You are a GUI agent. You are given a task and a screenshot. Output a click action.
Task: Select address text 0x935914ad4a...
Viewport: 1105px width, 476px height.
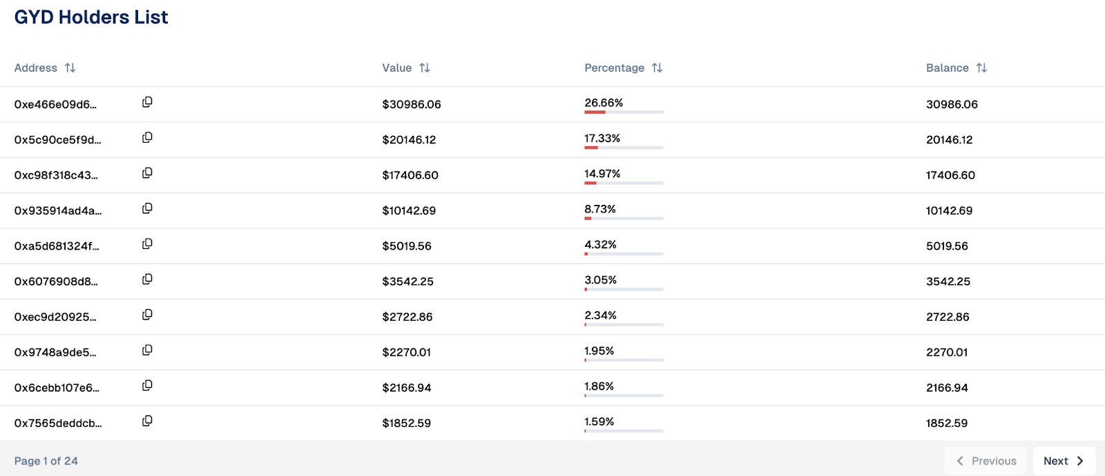point(58,210)
